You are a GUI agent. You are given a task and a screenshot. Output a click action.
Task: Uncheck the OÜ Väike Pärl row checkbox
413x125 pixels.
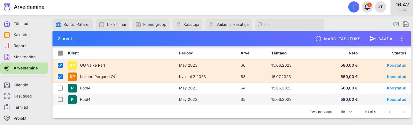point(60,66)
